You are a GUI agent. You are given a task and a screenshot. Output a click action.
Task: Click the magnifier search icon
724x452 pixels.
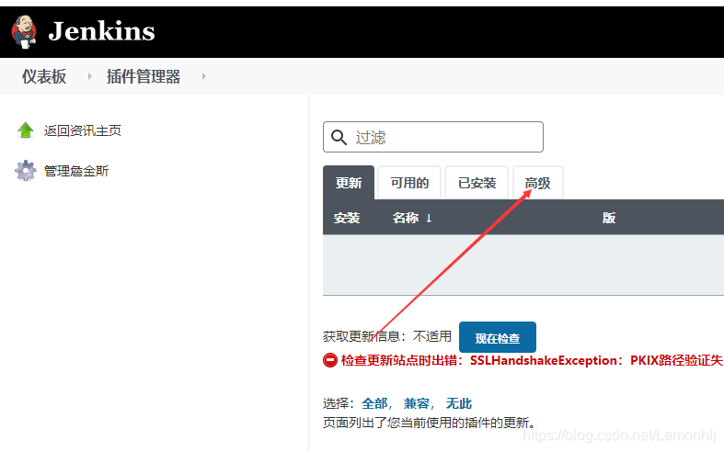[339, 137]
